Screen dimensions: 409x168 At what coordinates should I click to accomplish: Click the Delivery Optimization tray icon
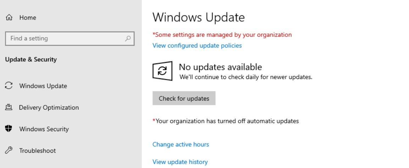(9, 107)
